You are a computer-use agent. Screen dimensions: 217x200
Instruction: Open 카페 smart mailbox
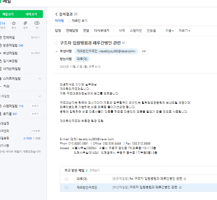click(x=6, y=86)
